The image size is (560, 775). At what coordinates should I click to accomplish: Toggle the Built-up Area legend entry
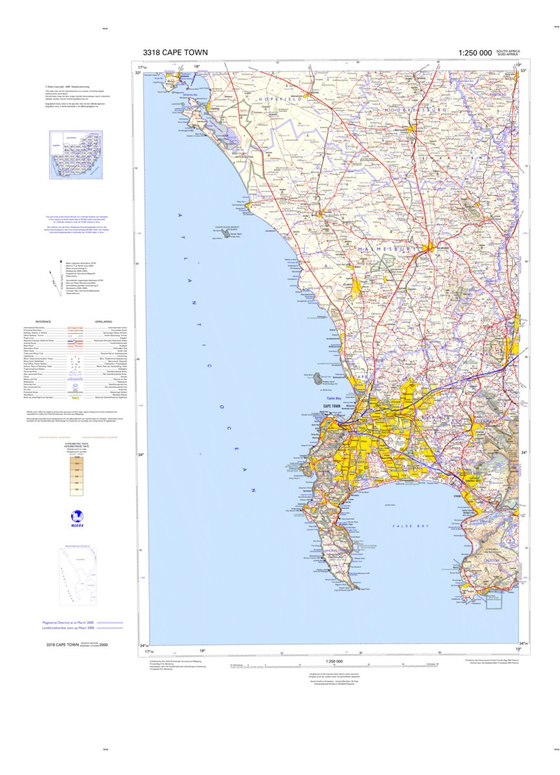point(75,398)
